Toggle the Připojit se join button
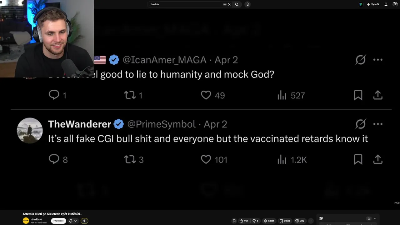The image size is (400, 225). tap(58, 221)
